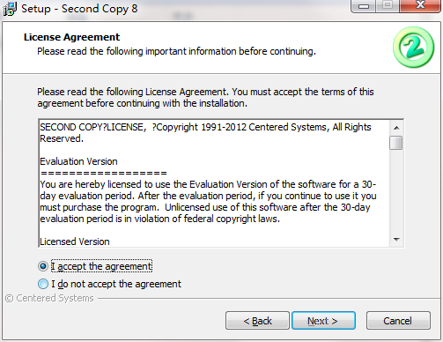443x342 pixels.
Task: Click the license text scrollbar thumb
Action: [396, 143]
